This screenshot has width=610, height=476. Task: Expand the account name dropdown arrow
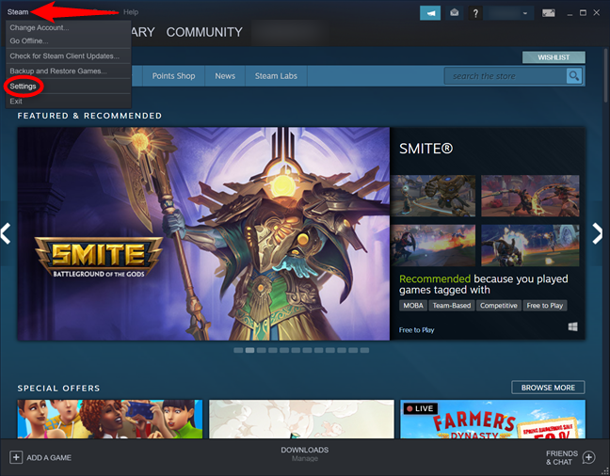pos(524,13)
